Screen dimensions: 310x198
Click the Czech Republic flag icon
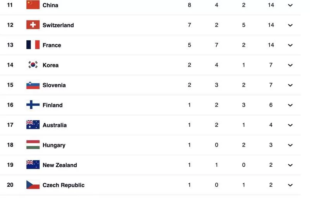pos(33,185)
